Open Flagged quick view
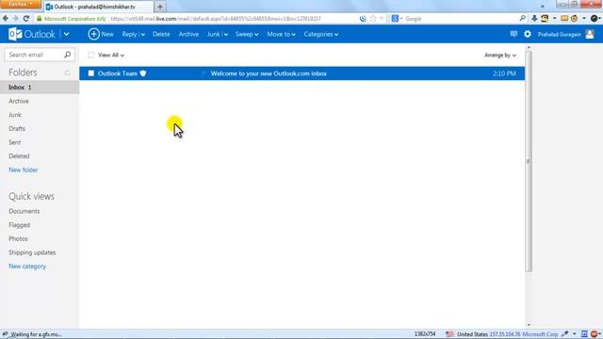Viewport: 603px width, 339px height. (x=19, y=225)
